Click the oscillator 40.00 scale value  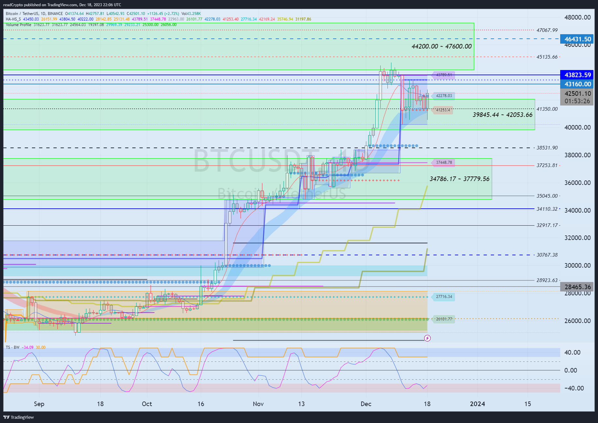[572, 352]
